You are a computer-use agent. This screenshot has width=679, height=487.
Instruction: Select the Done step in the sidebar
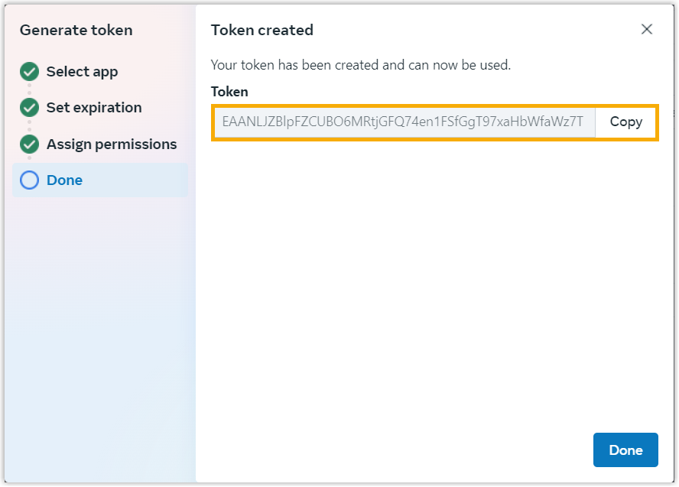coord(65,180)
